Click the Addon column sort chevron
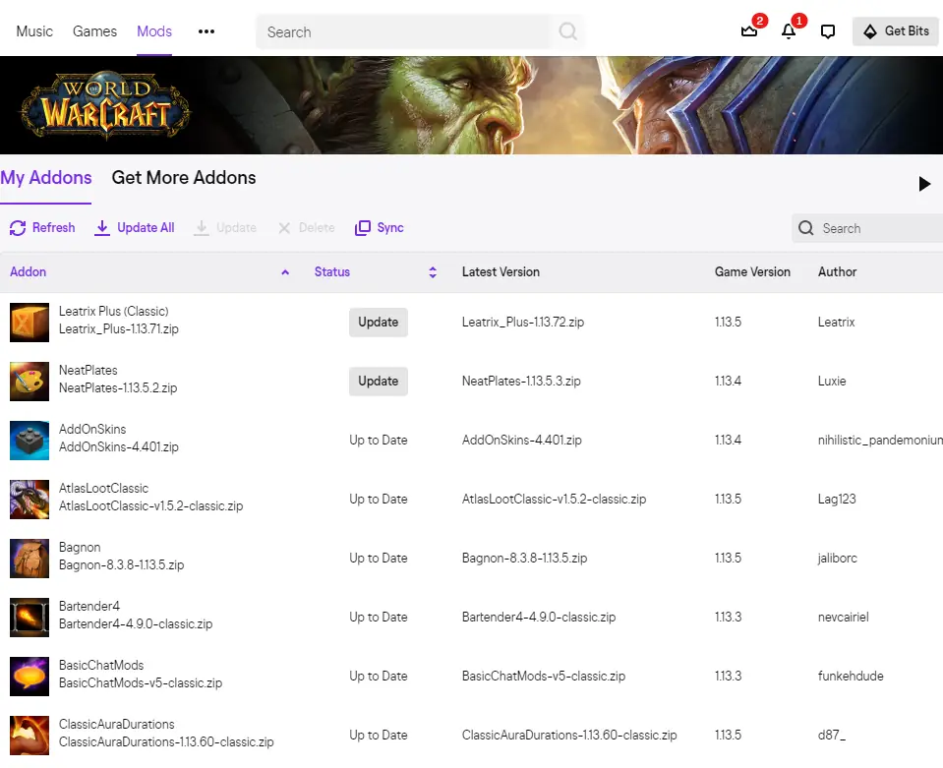Screen dimensions: 943x768 coord(284,271)
